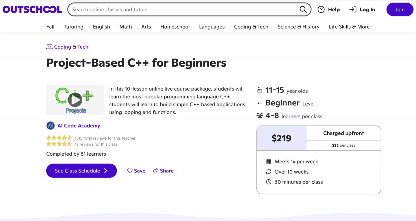Click the See Class Schedule button
The width and height of the screenshot is (416, 221).
tap(81, 171)
